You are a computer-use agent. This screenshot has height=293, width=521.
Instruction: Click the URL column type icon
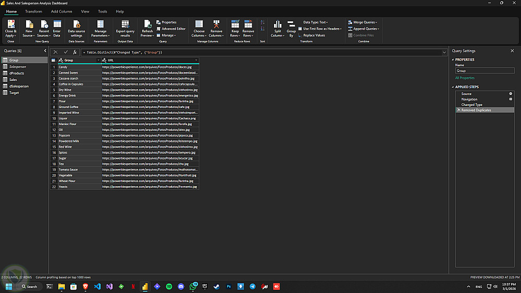tap(104, 60)
